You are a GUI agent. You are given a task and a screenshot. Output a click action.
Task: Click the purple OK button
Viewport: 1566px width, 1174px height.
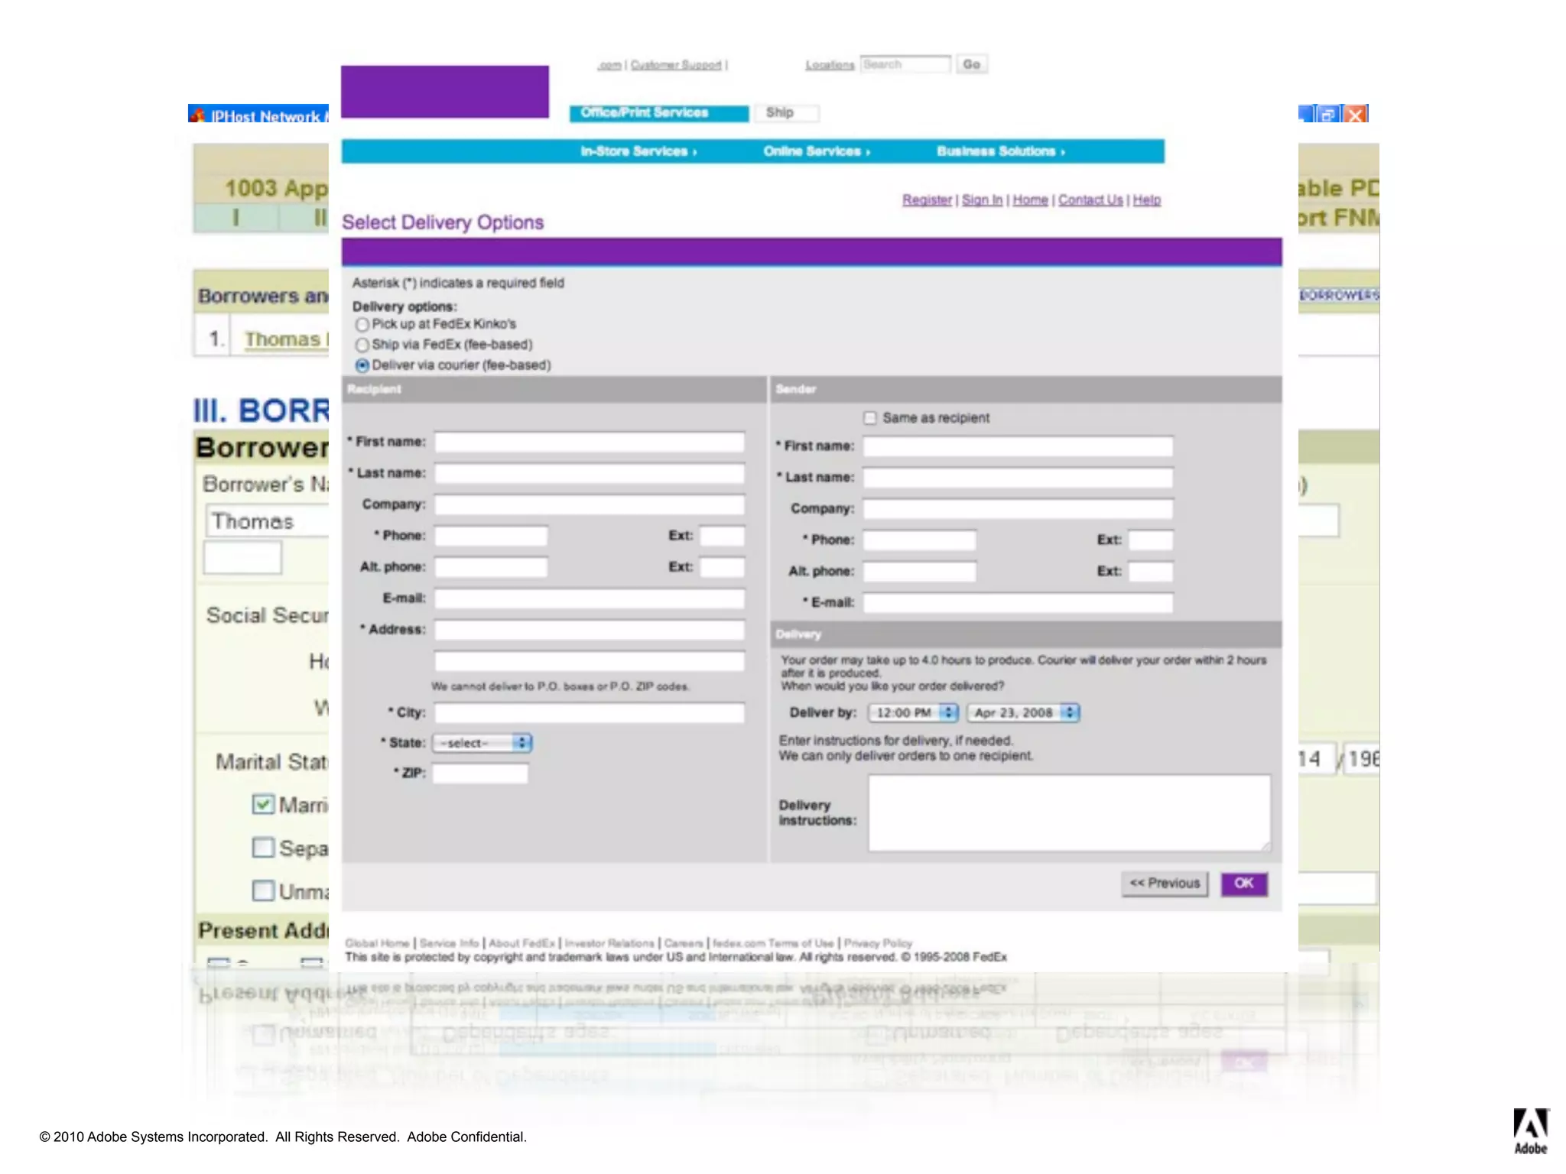[1244, 884]
